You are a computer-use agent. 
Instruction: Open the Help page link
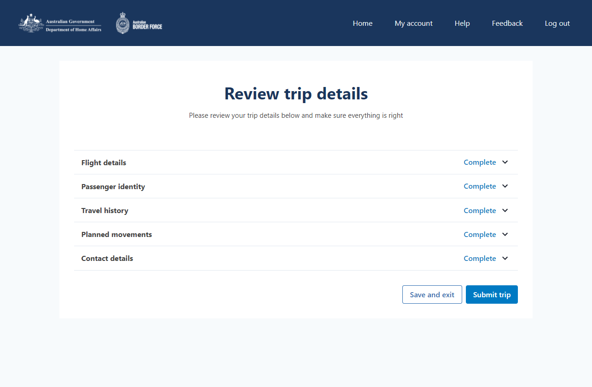pos(462,23)
